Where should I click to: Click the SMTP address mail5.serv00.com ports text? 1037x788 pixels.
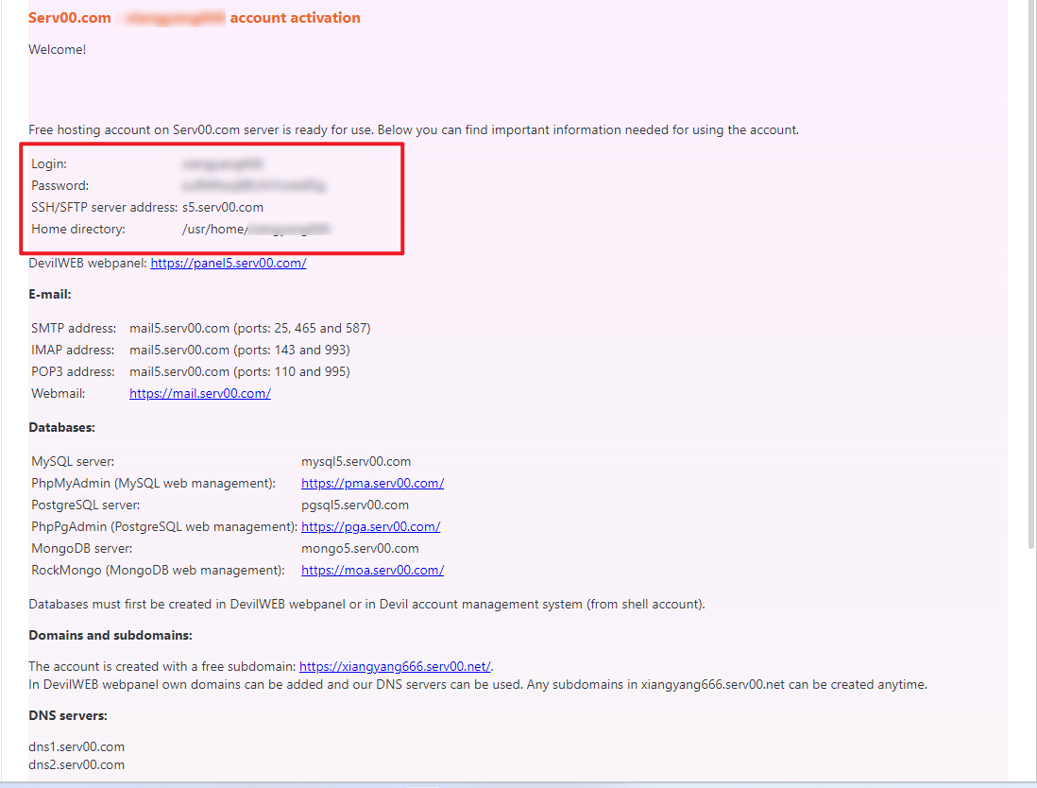pyautogui.click(x=250, y=328)
